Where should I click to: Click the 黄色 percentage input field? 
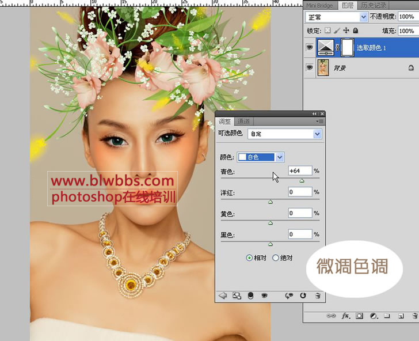click(300, 213)
